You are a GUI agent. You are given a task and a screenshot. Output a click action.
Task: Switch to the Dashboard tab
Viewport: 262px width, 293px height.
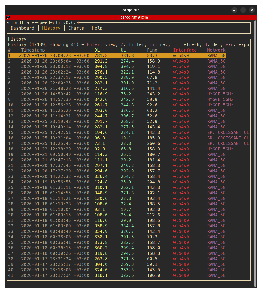[23, 28]
